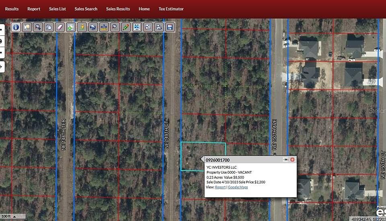Screen dimensions: 386x221
Task: Click the magnifier search tool
Action: click(x=115, y=27)
